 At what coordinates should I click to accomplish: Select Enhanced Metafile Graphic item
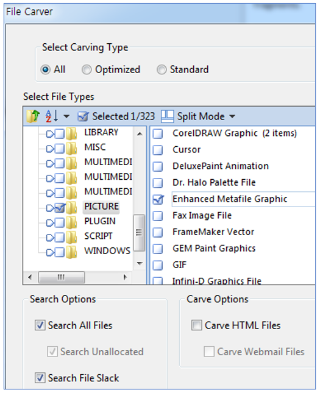(x=230, y=199)
